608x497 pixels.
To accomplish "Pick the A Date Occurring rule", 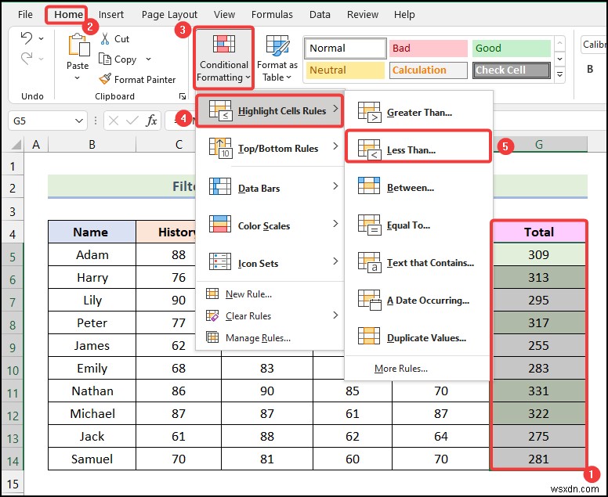I will click(x=418, y=301).
